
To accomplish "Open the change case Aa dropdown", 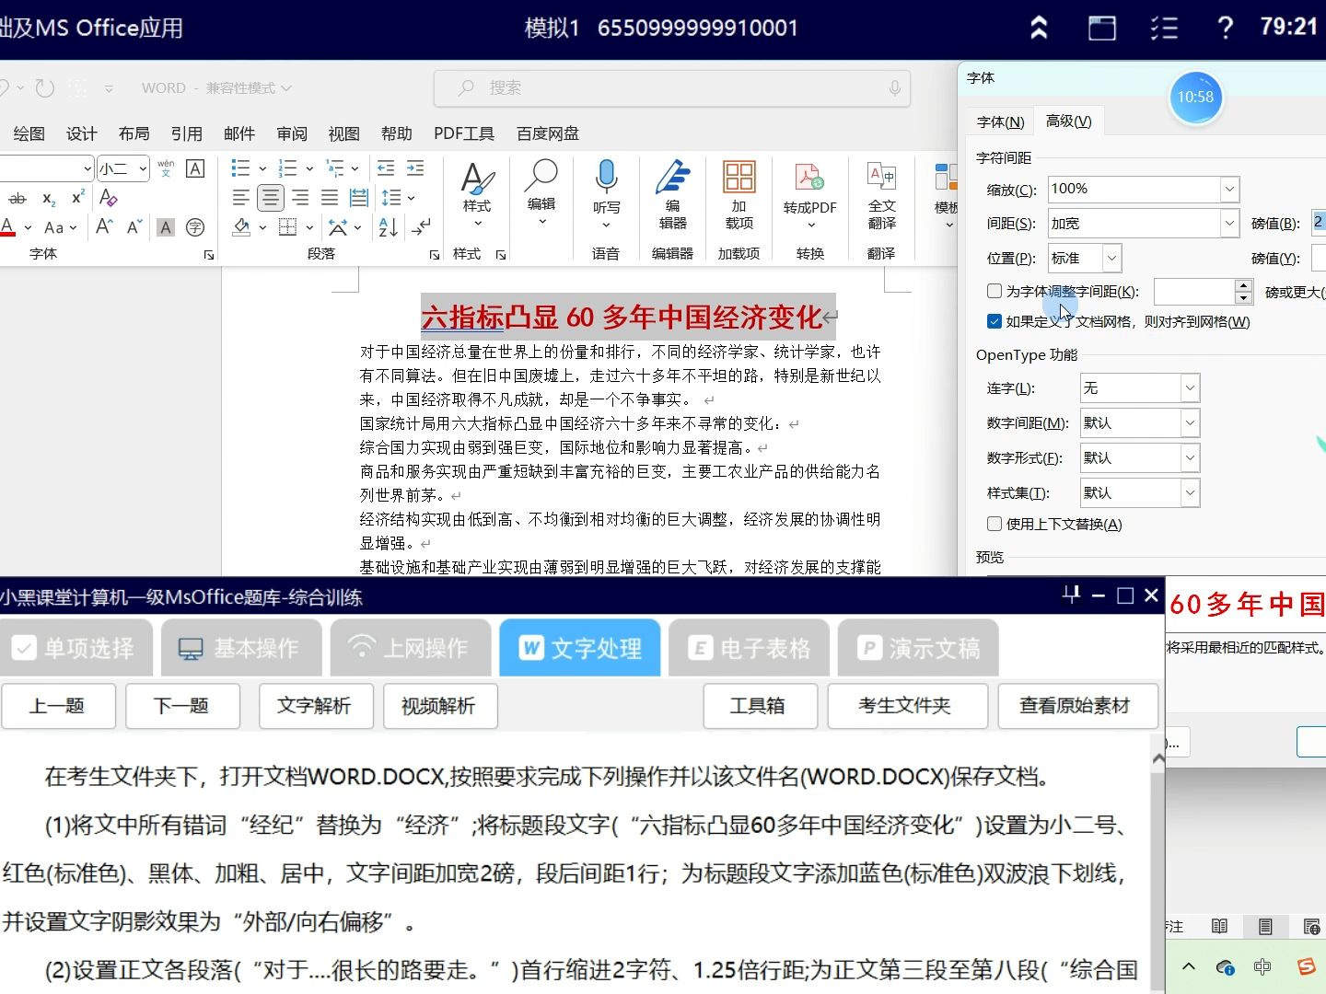I will tap(60, 226).
